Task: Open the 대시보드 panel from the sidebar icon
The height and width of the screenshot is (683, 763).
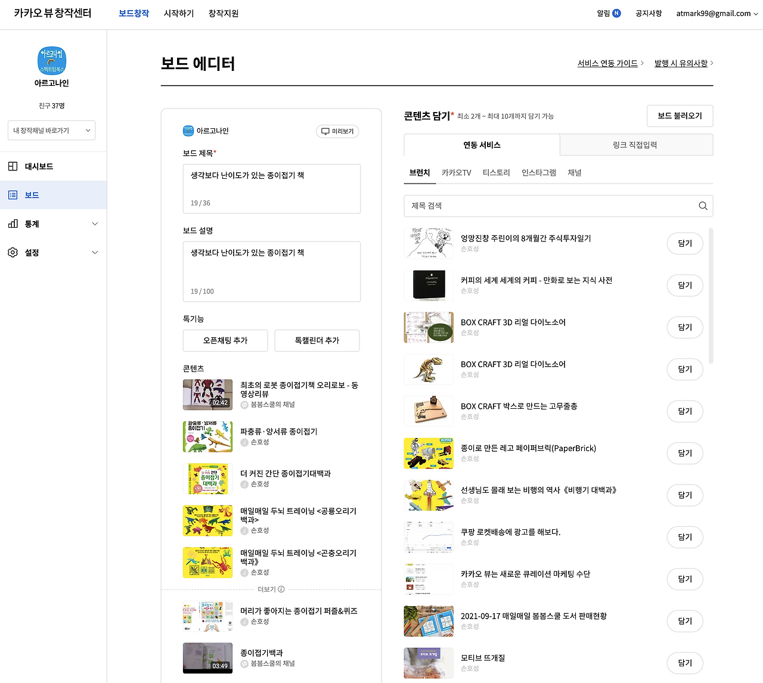Action: point(13,166)
